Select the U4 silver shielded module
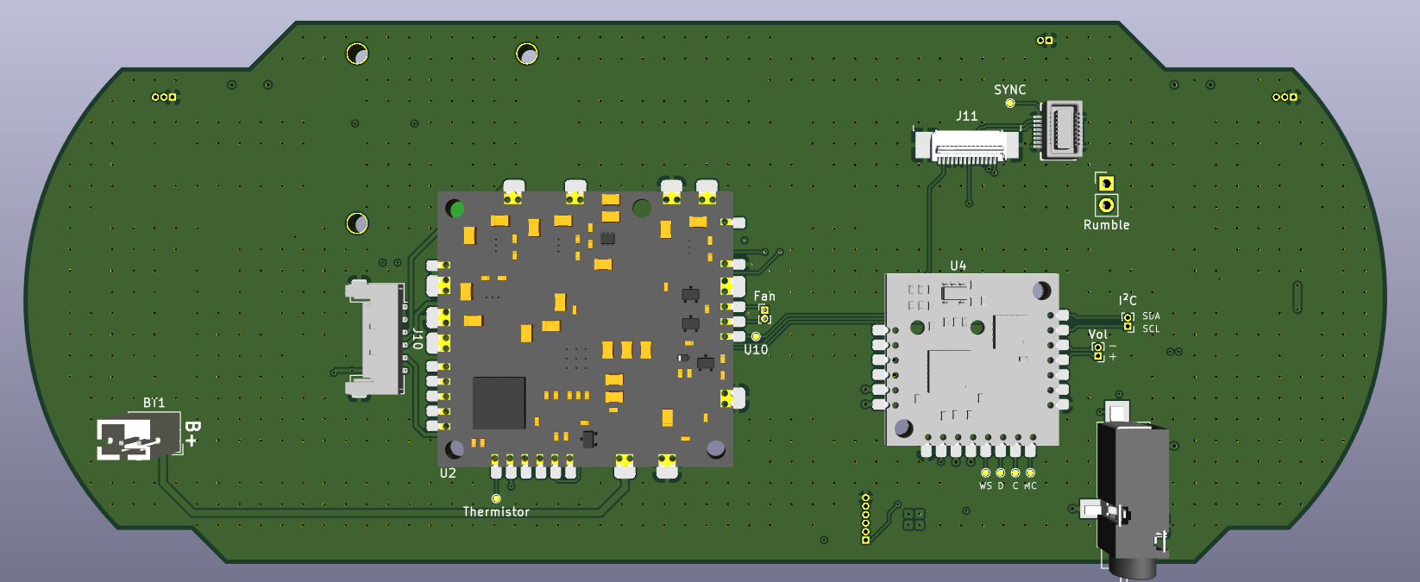This screenshot has height=582, width=1420. [972, 360]
